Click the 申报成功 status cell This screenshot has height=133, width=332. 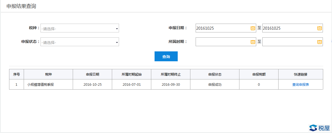(215, 85)
